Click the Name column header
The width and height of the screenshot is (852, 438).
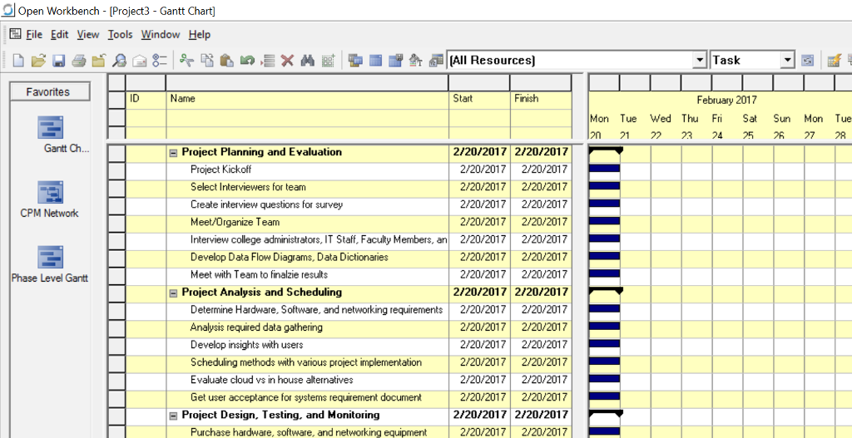tap(307, 99)
